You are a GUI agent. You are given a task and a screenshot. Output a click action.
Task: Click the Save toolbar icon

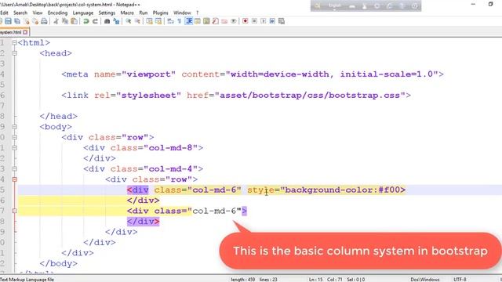pos(9,21)
